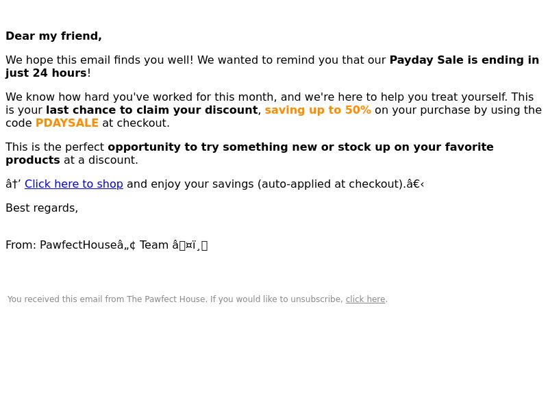Click the 'Best regards,' closing line
548x411 pixels.
[x=42, y=208]
